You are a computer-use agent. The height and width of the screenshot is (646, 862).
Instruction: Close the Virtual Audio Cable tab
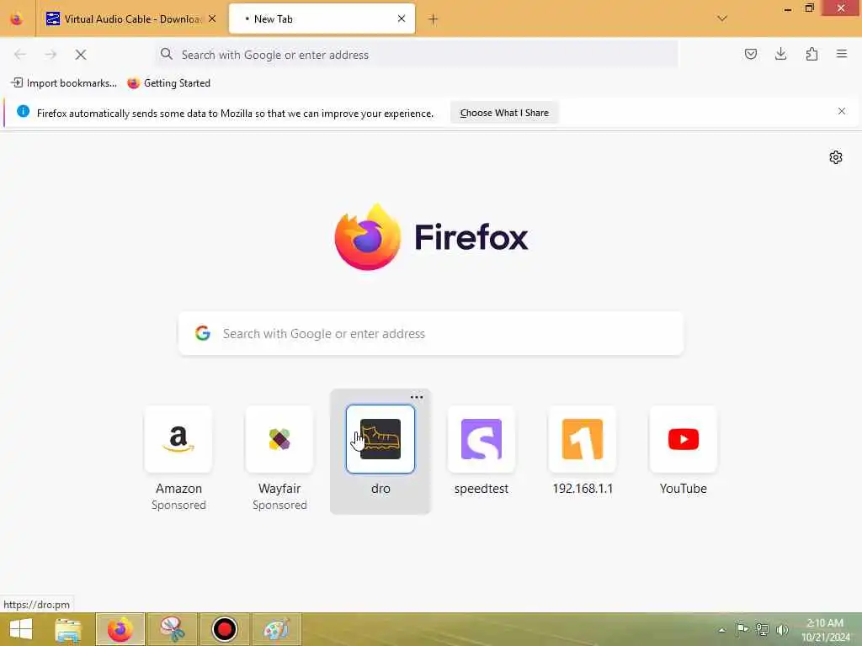[212, 19]
